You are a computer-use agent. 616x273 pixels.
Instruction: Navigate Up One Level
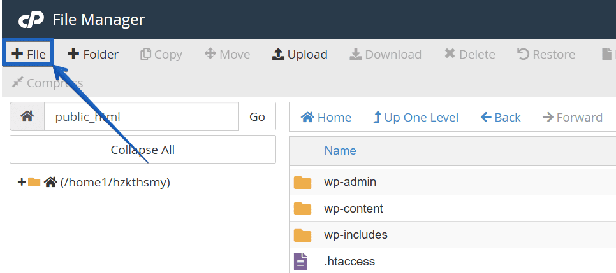pos(415,117)
